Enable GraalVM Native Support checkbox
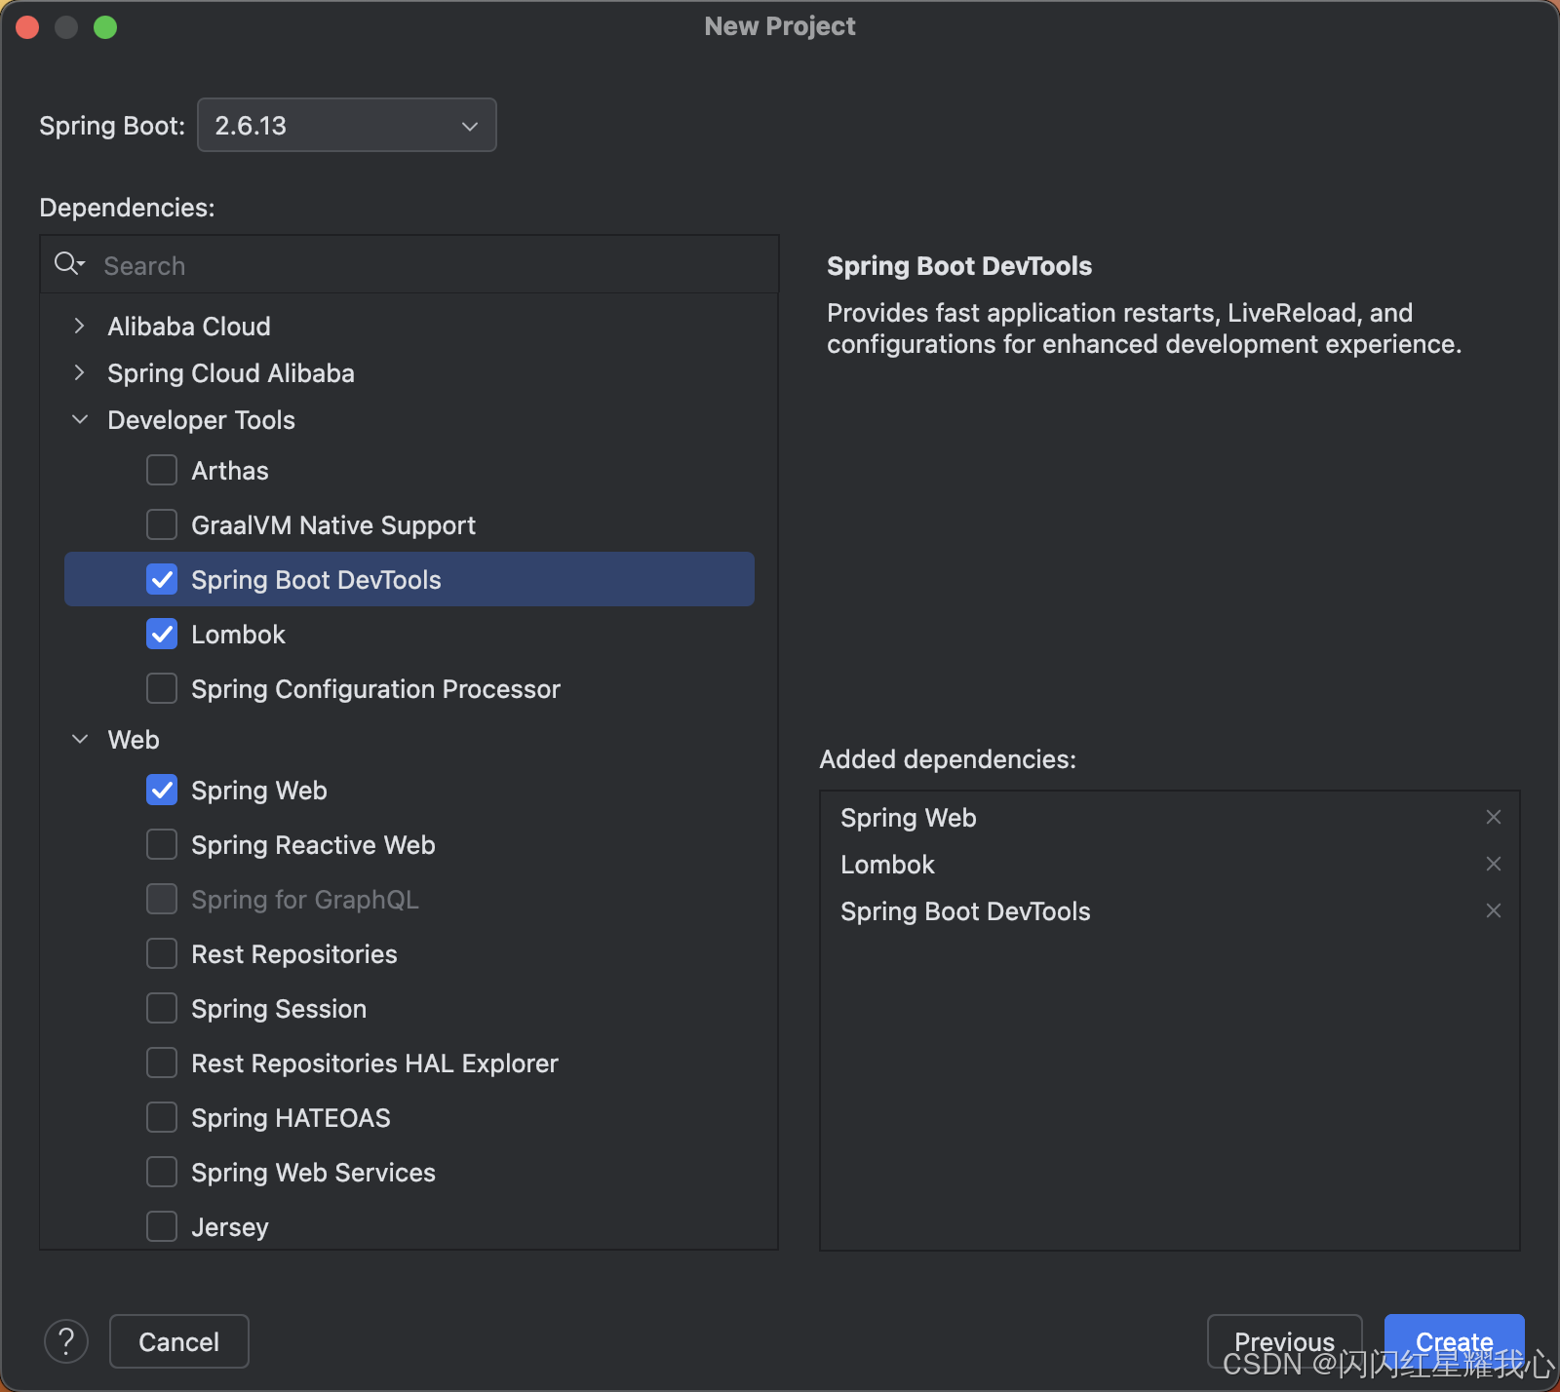This screenshot has width=1560, height=1392. click(162, 524)
